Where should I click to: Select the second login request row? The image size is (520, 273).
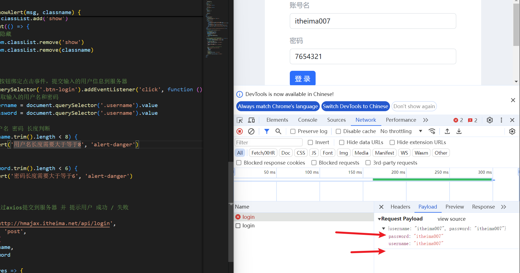(x=304, y=225)
